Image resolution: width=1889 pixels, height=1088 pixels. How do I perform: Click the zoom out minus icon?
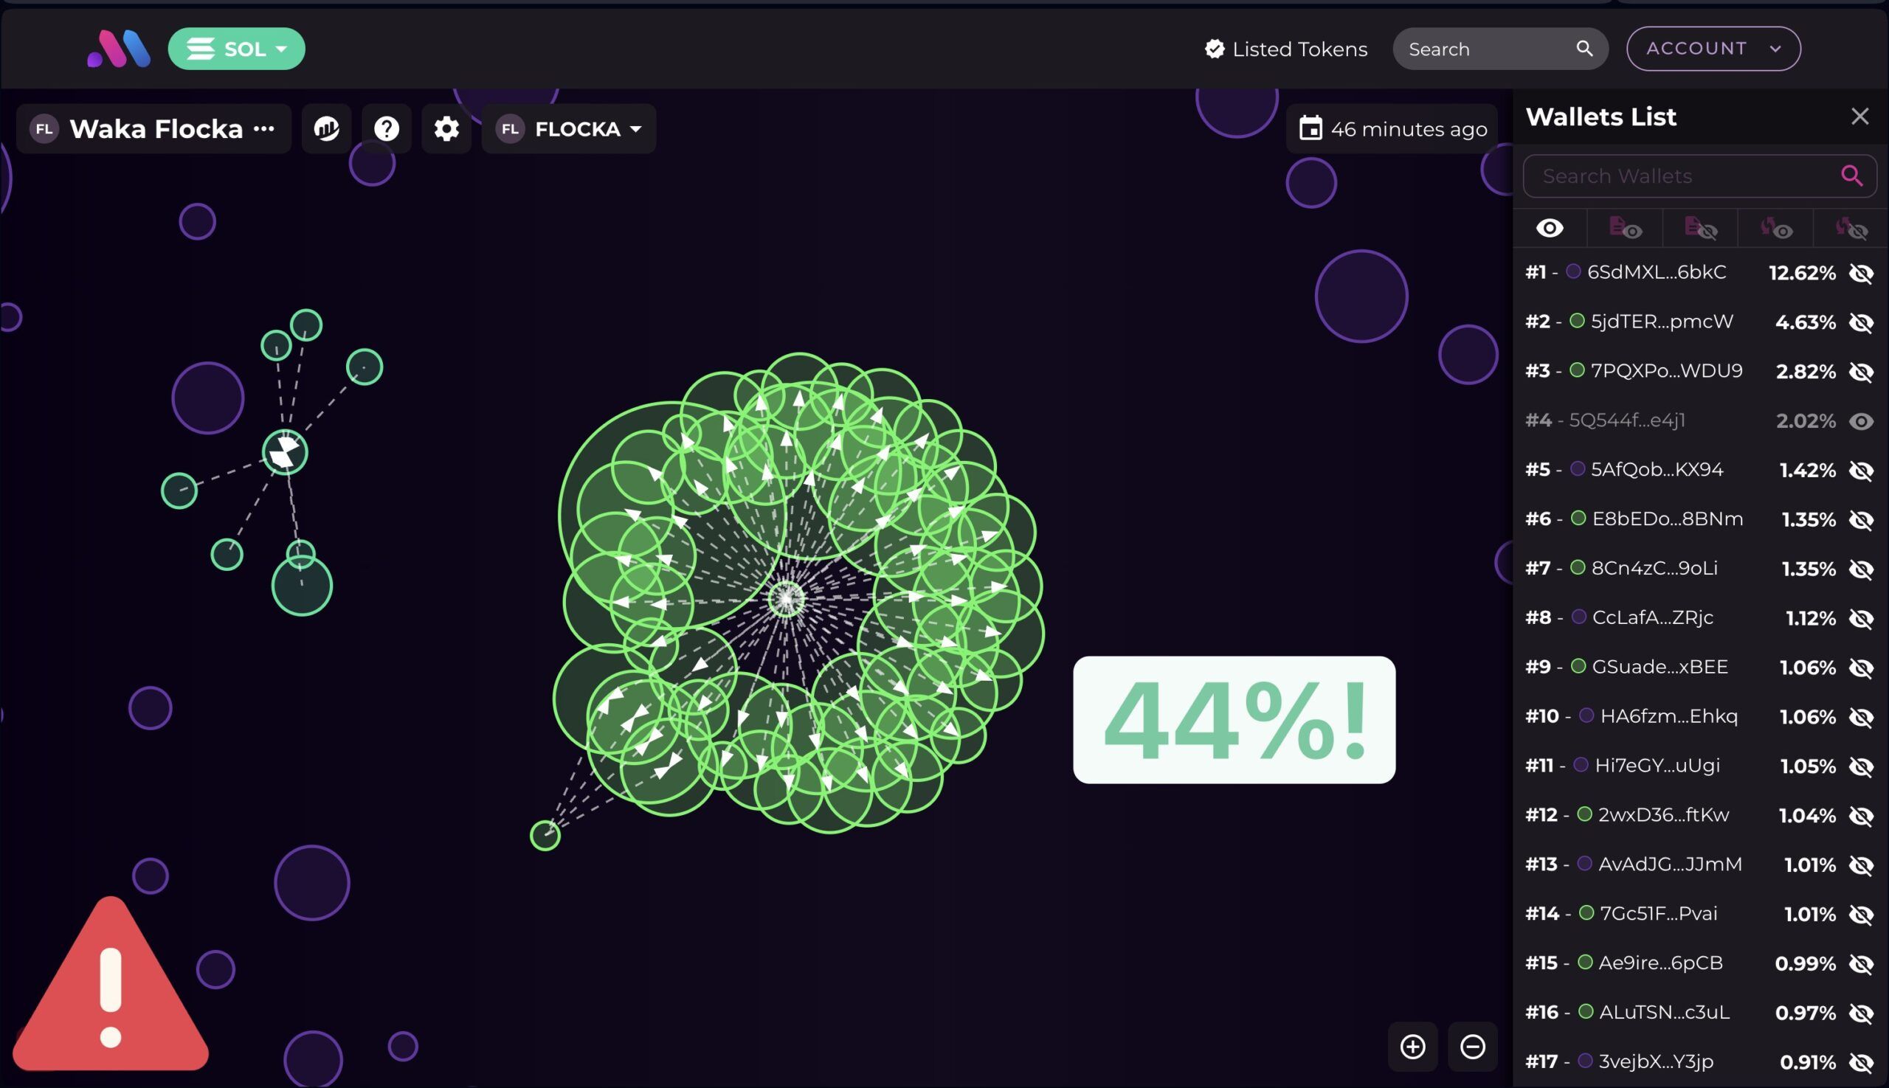click(1472, 1046)
